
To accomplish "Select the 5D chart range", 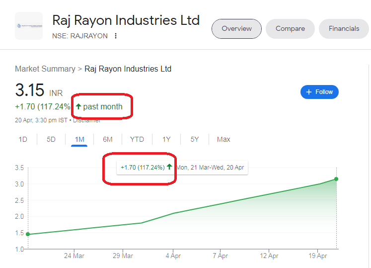I will (51, 139).
